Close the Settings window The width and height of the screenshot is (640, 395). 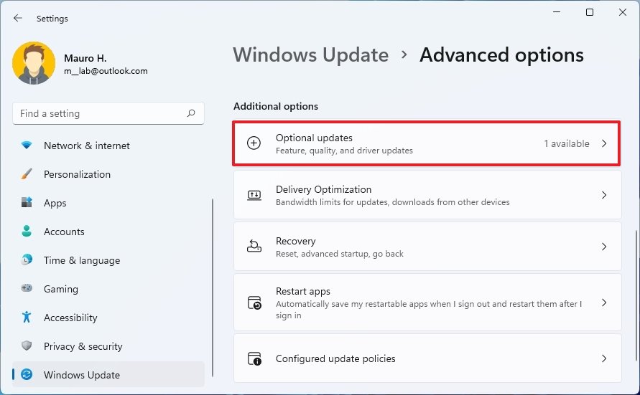(x=623, y=12)
